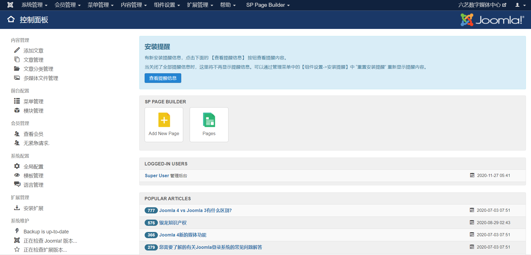Select the speech bubble icon for 语言管理
531x255 pixels.
click(17, 184)
